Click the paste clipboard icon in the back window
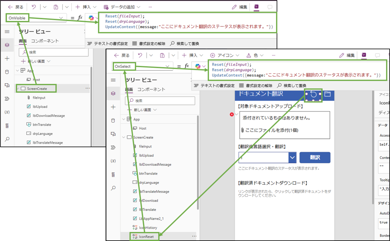Viewport: 390px width, 241px height. point(56,7)
